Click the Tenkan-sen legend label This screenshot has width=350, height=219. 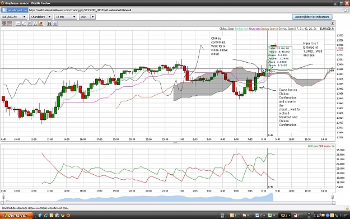(241, 29)
